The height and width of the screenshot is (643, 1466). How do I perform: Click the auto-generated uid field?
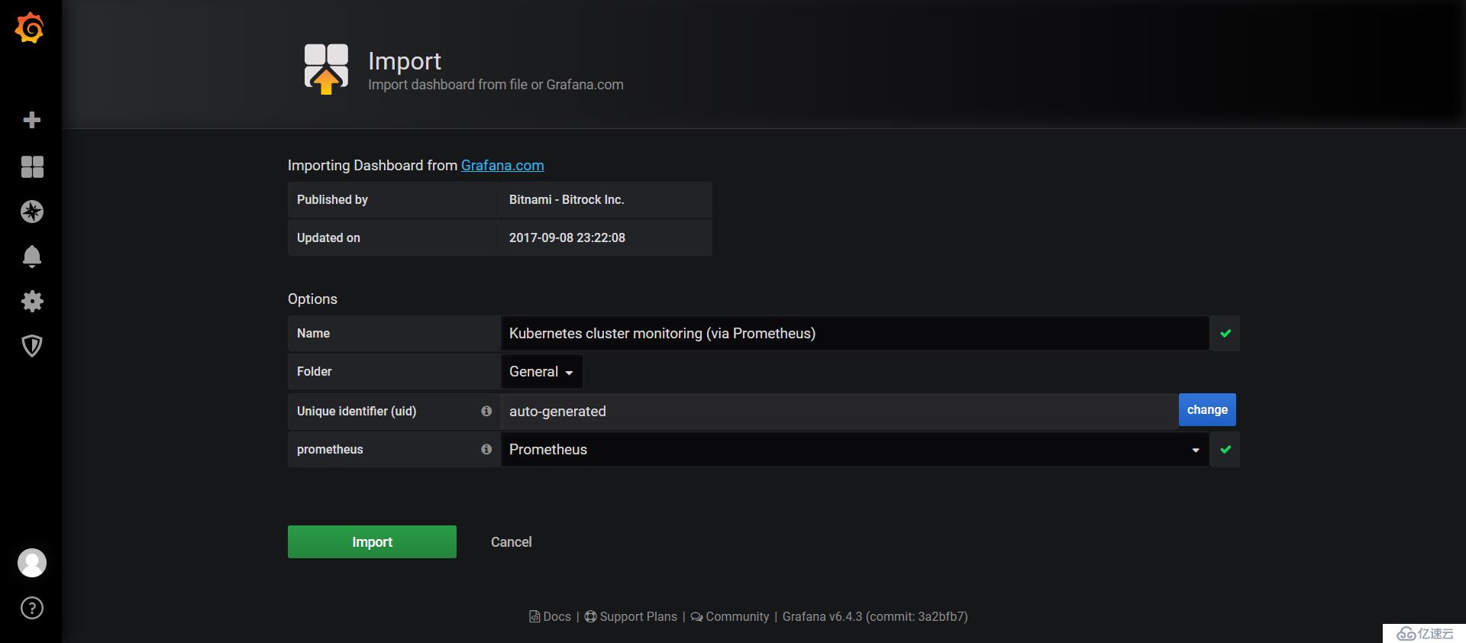click(839, 411)
